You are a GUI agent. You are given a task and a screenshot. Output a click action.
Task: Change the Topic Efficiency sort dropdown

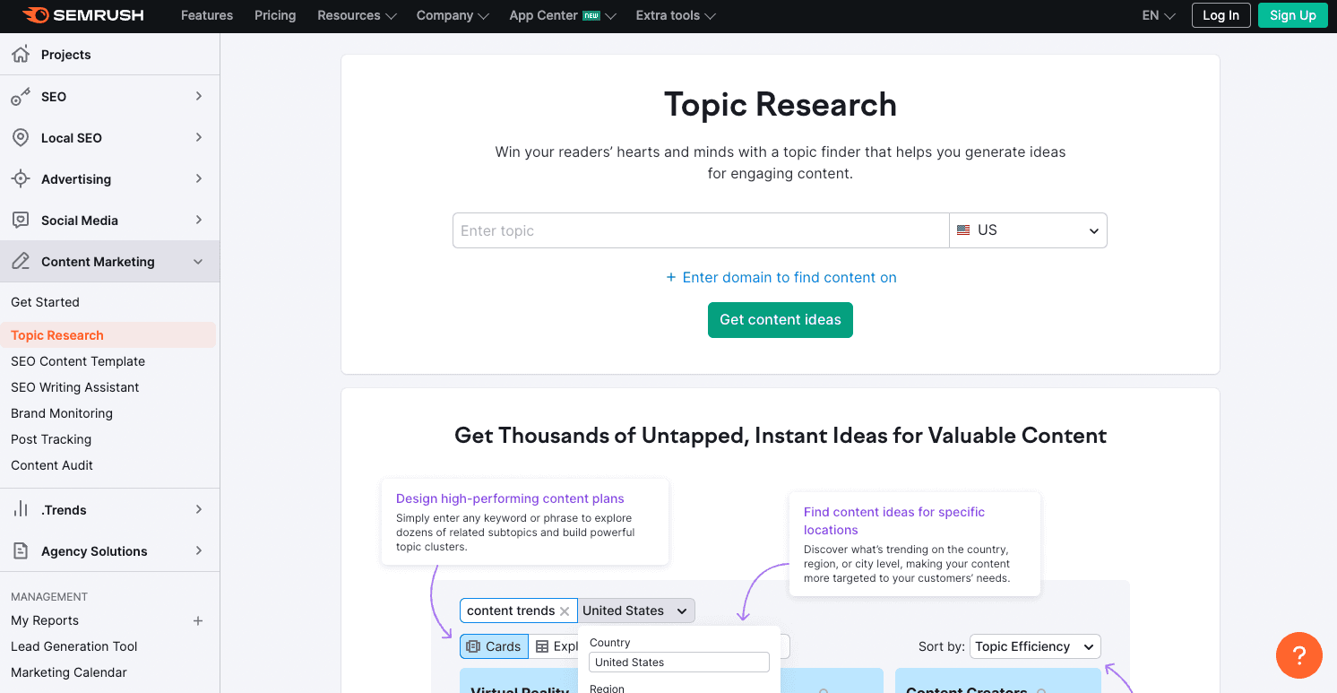pos(1034,646)
